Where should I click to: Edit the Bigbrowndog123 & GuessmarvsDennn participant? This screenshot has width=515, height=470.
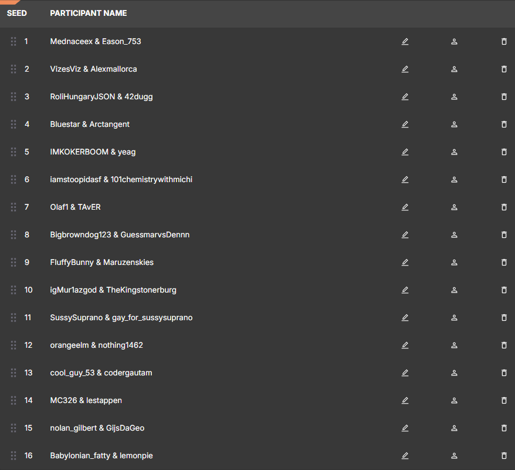(405, 235)
